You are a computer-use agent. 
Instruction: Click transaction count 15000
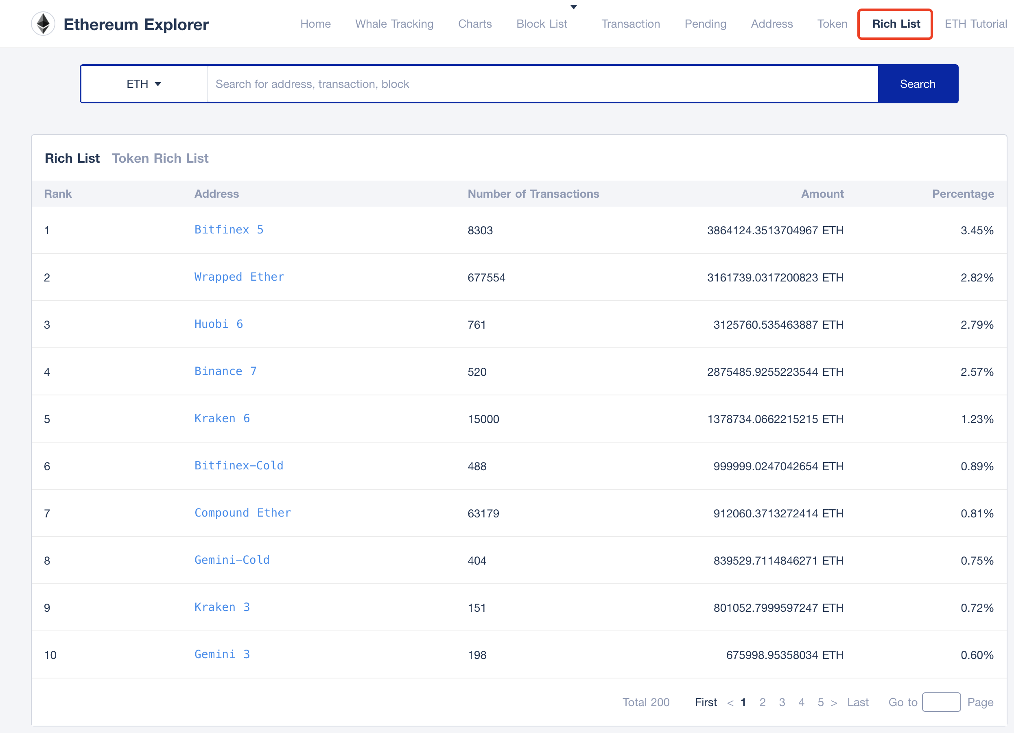coord(483,419)
